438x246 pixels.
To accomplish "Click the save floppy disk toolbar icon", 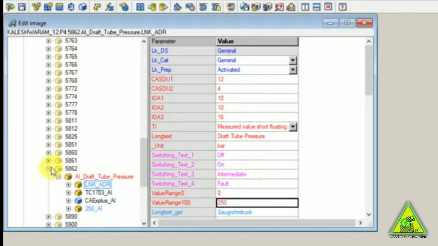I will (22, 6).
